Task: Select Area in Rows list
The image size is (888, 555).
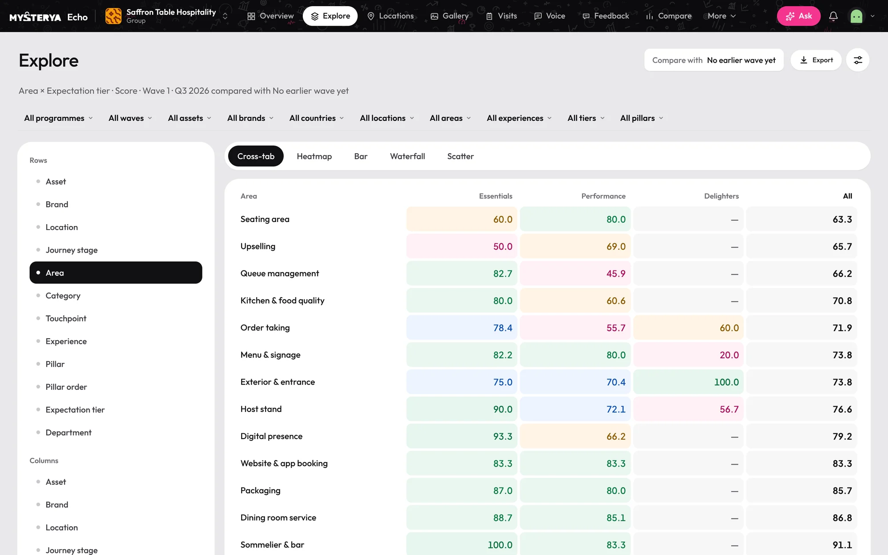Action: [116, 273]
